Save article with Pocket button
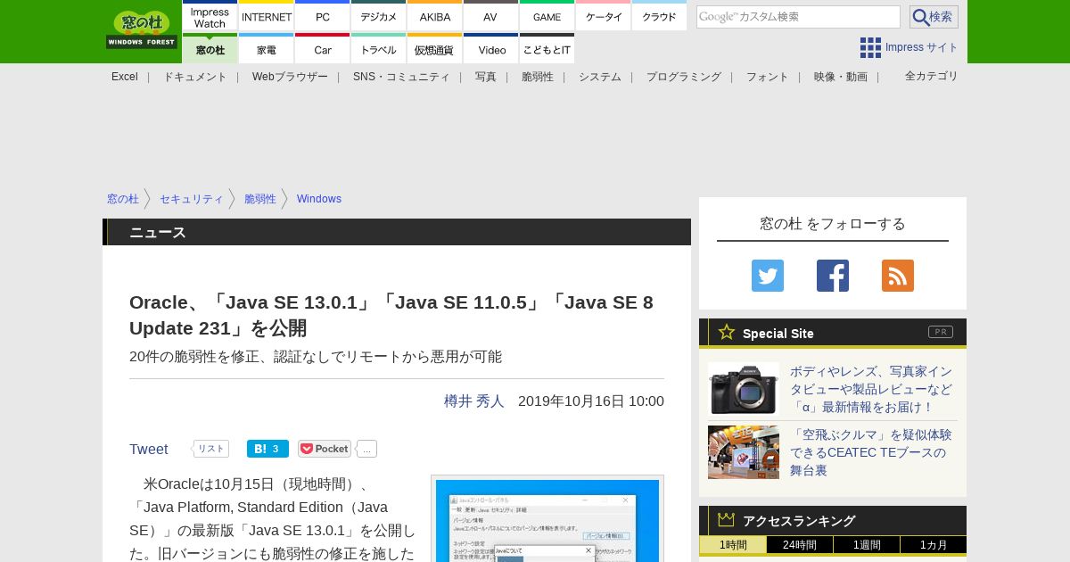Image resolution: width=1070 pixels, height=562 pixels. [x=325, y=449]
